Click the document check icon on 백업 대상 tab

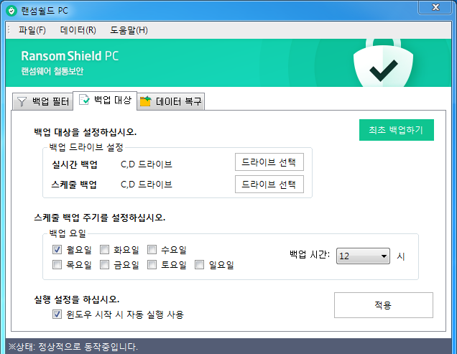(84, 100)
